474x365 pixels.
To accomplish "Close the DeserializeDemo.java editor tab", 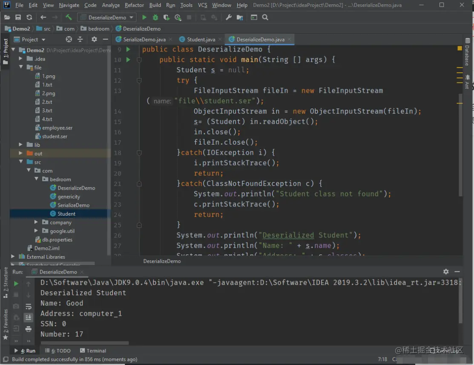I will tap(289, 39).
